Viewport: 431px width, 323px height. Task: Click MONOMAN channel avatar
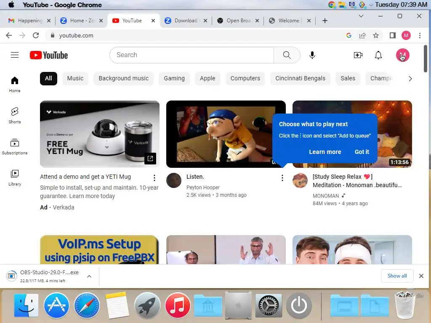pyautogui.click(x=300, y=180)
